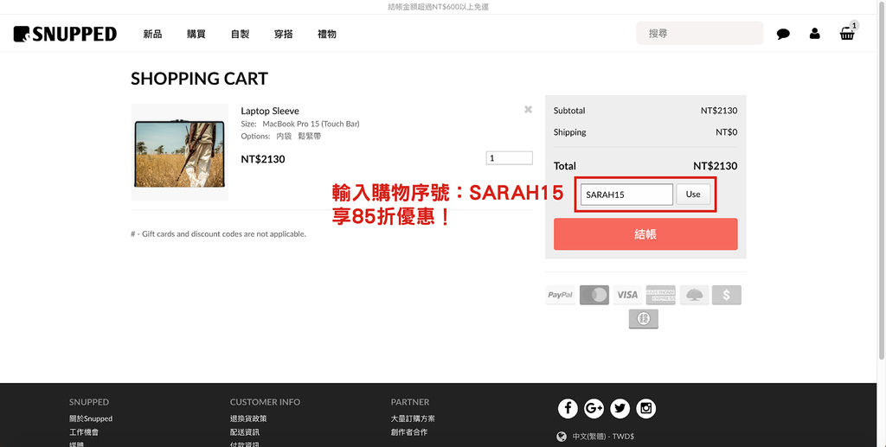Select the VISA payment icon

627,295
